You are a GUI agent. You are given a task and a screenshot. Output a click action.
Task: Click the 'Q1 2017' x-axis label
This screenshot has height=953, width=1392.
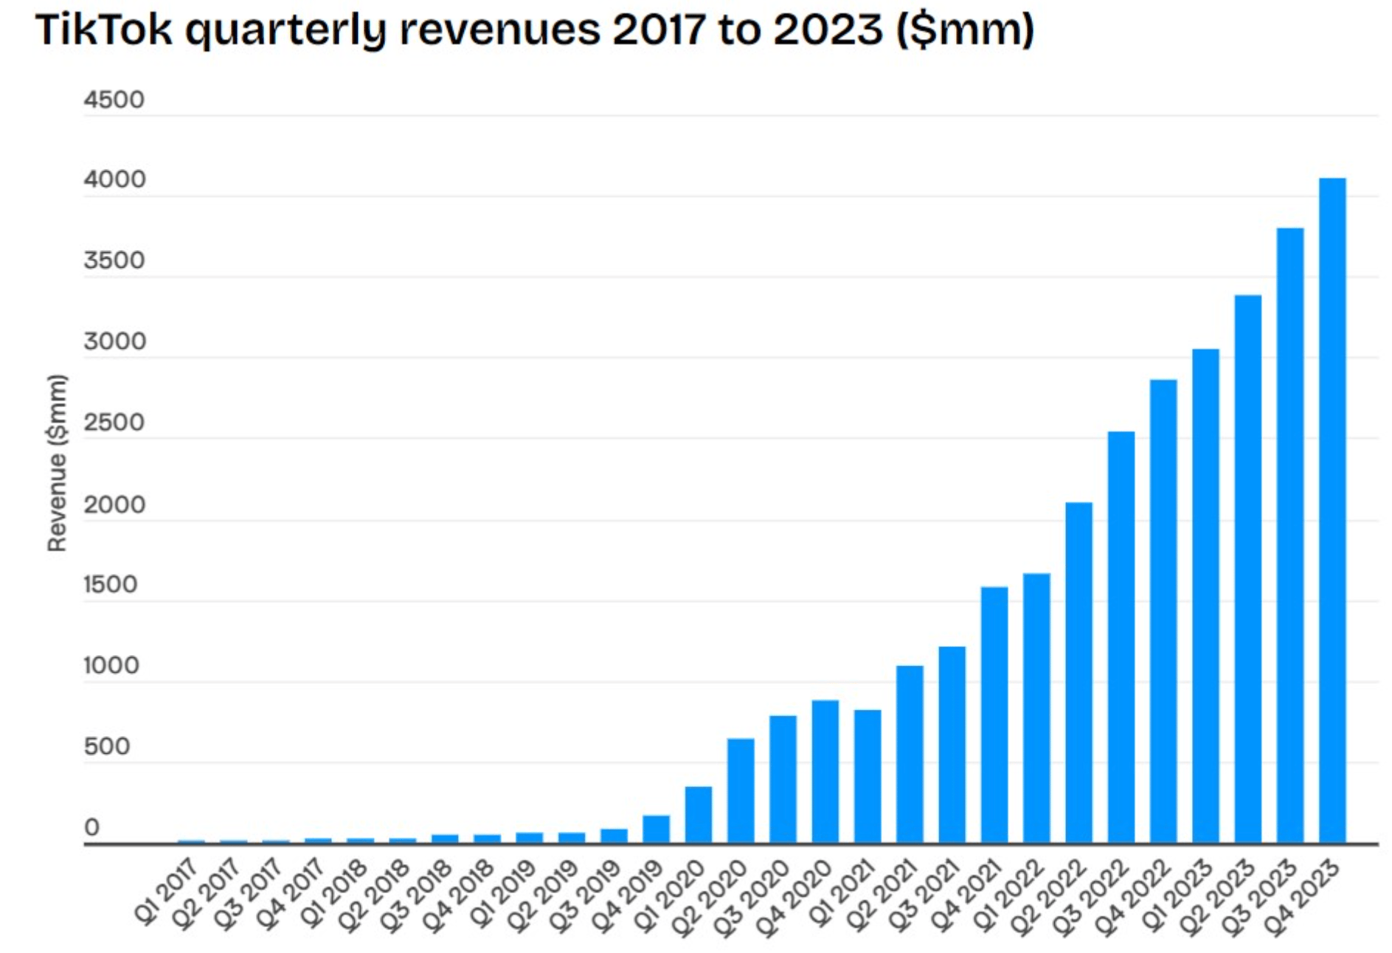(167, 893)
